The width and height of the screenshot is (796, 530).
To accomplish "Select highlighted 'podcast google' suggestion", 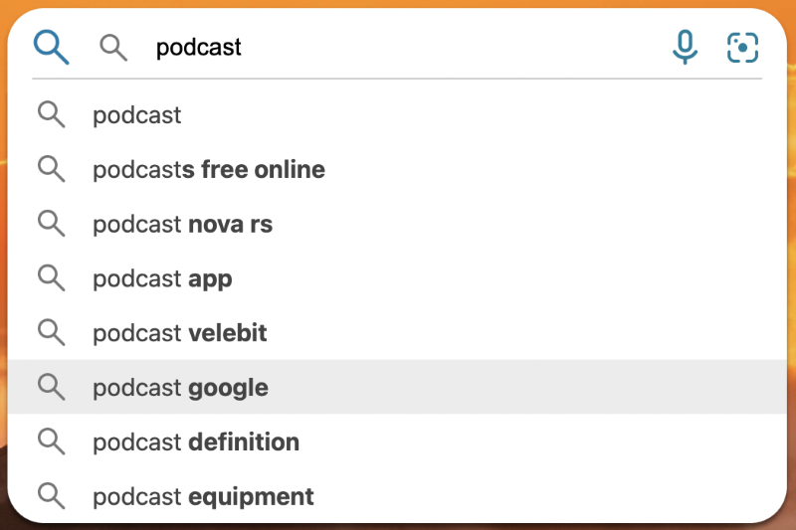I will [x=397, y=387].
